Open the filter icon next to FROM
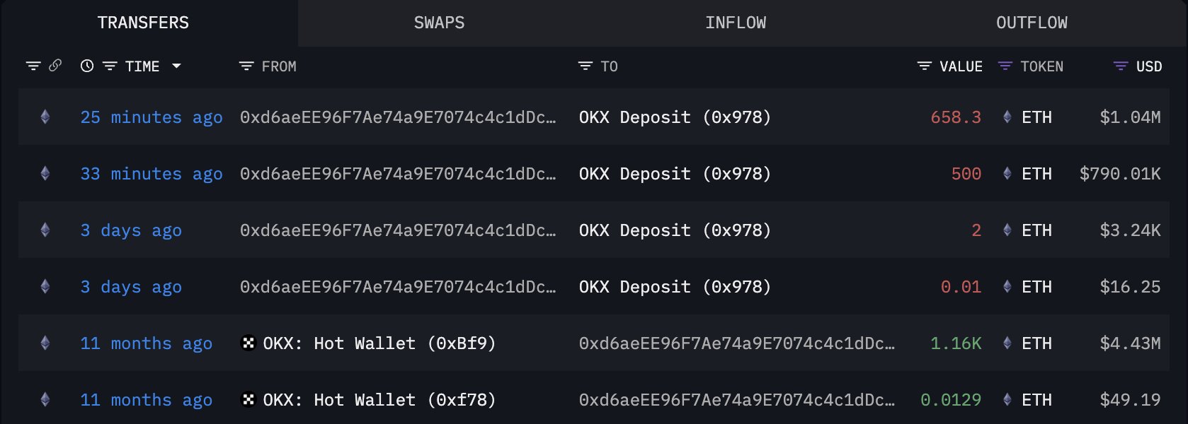Viewport: 1188px width, 424px height. coord(246,66)
